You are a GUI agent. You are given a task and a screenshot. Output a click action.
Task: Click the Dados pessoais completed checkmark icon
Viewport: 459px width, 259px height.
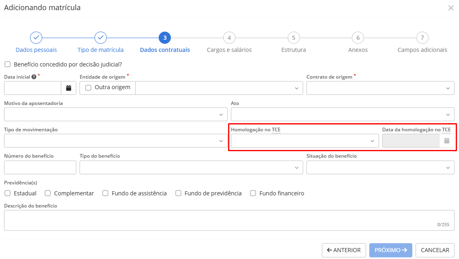pyautogui.click(x=36, y=37)
